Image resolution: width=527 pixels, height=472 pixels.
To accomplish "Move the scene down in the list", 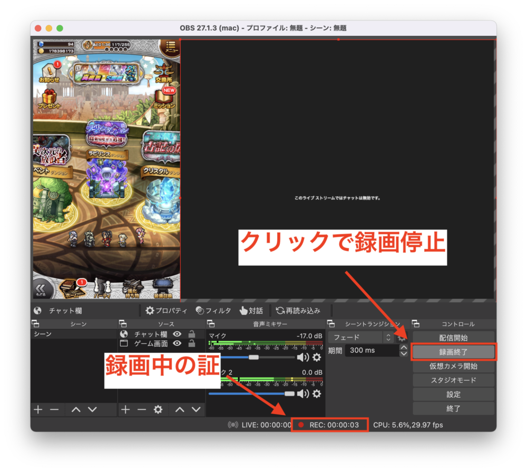I will click(x=92, y=409).
